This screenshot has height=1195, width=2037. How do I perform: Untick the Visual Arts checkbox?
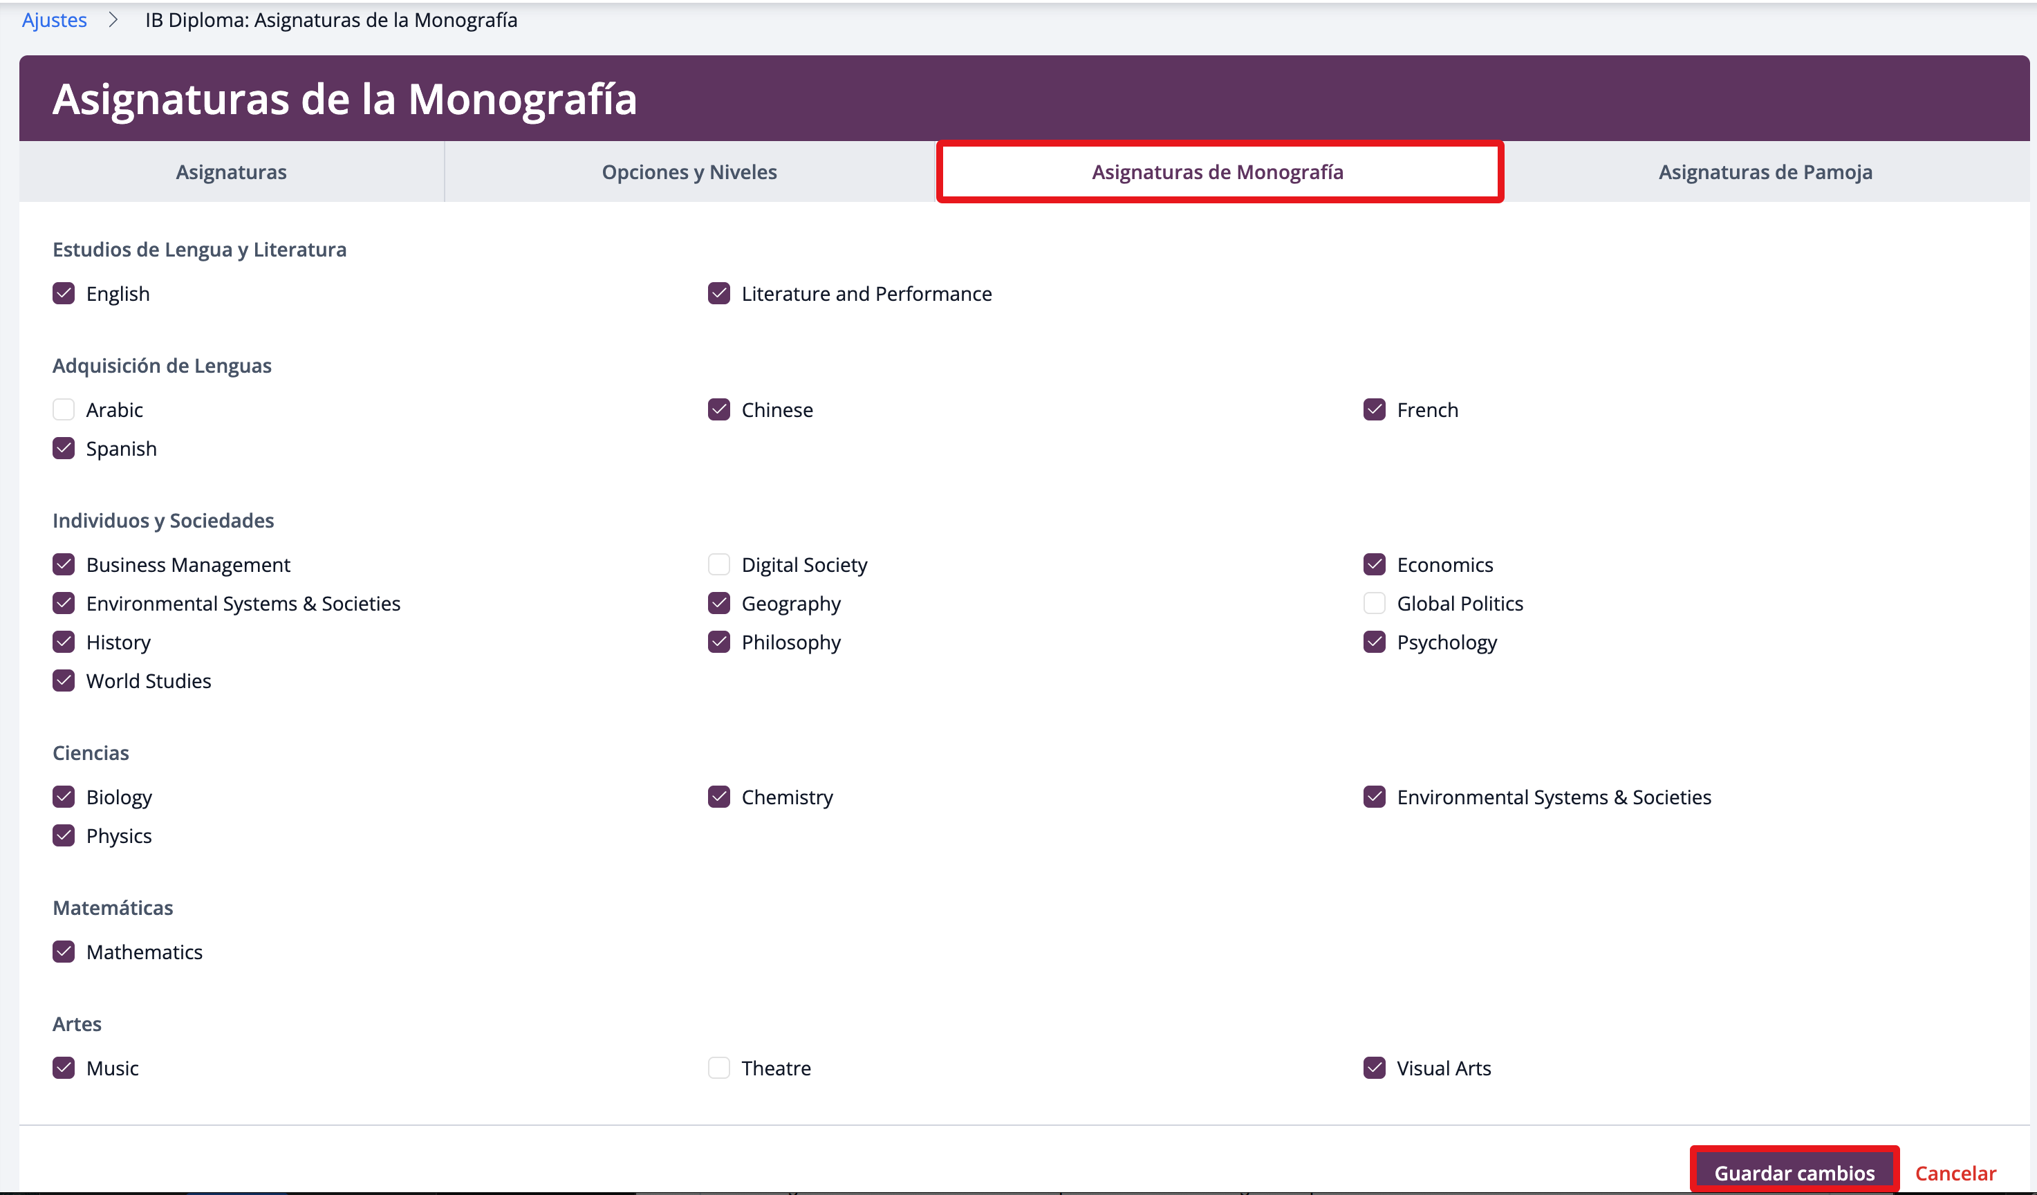click(x=1374, y=1068)
